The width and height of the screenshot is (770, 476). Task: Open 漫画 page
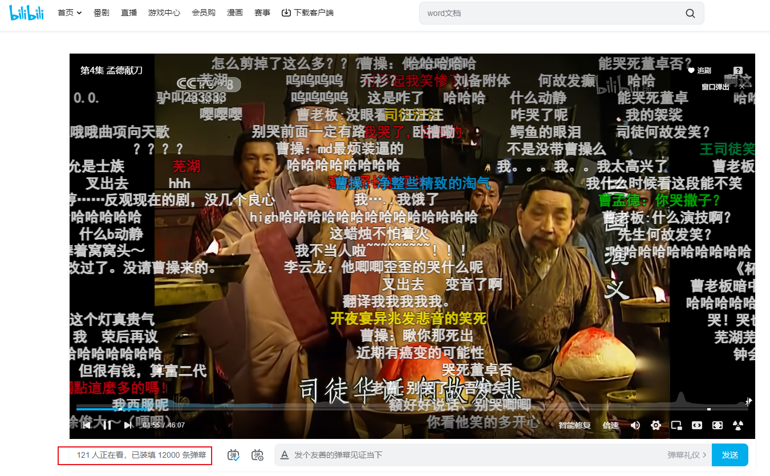pyautogui.click(x=235, y=13)
